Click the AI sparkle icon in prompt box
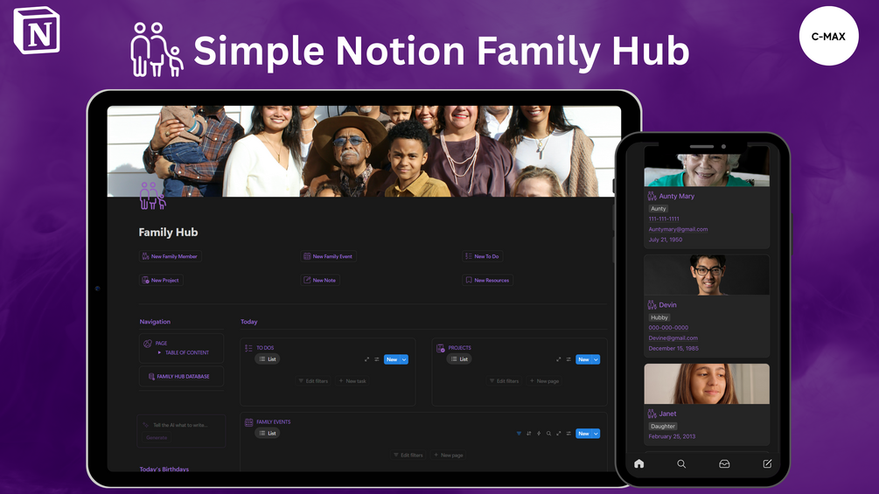The height and width of the screenshot is (494, 879). point(146,425)
